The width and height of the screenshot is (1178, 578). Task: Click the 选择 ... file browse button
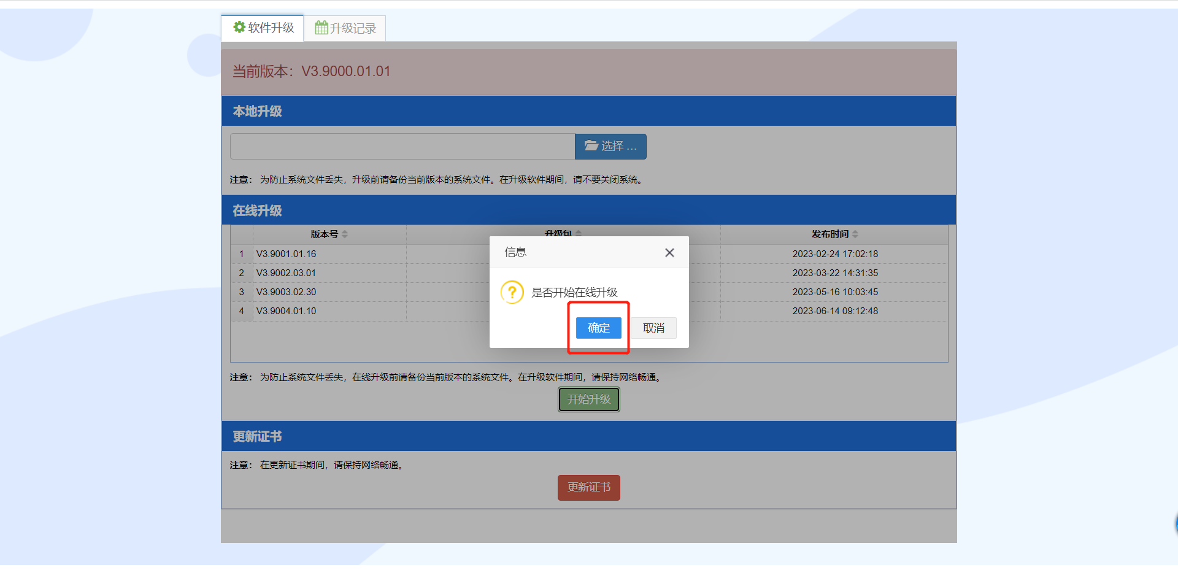(x=610, y=146)
